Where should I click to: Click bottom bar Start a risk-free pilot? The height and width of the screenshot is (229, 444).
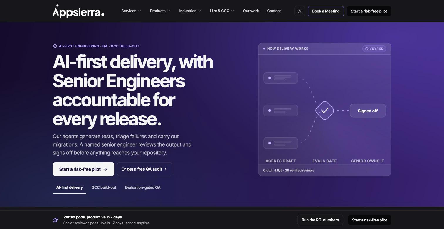369,220
